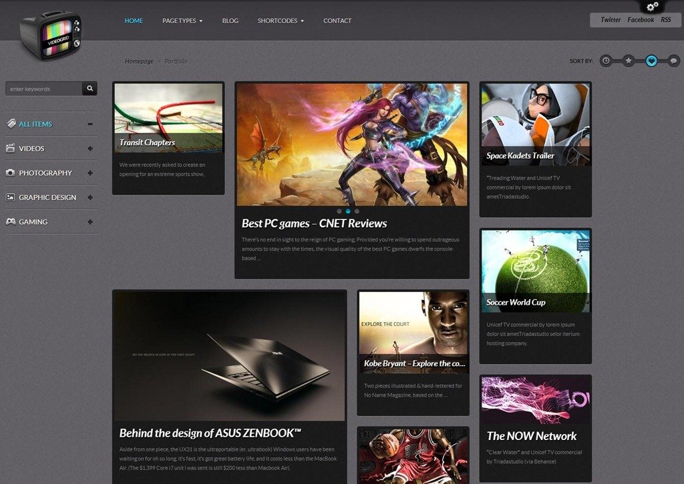Click the VideoGrid TV logo

click(x=51, y=36)
